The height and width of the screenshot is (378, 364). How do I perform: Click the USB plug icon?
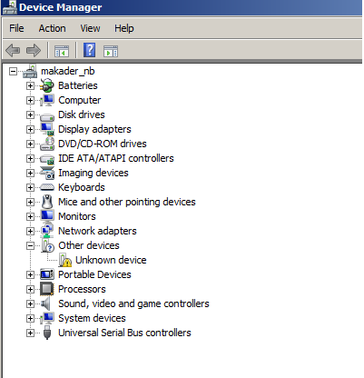[x=47, y=333]
